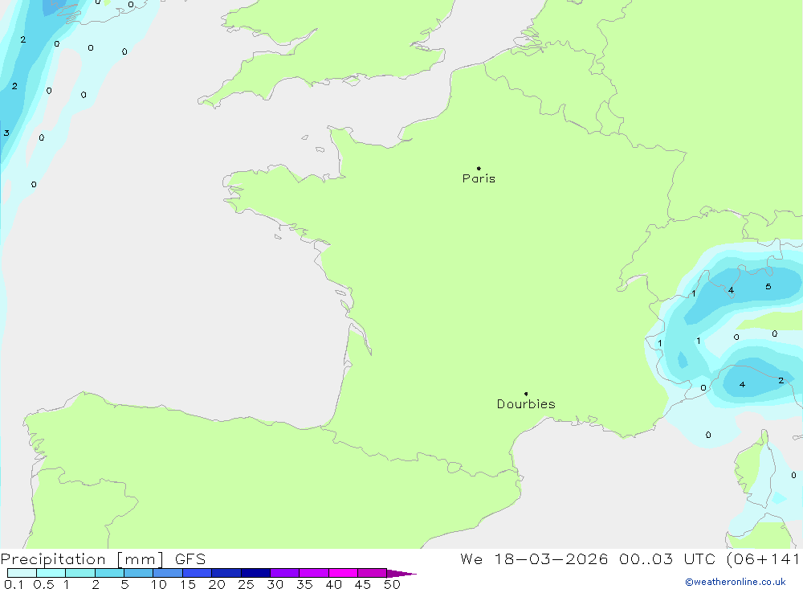Pick the magenta swatch between 40 and 45
Viewport: 803px width, 589px height.
pos(343,573)
